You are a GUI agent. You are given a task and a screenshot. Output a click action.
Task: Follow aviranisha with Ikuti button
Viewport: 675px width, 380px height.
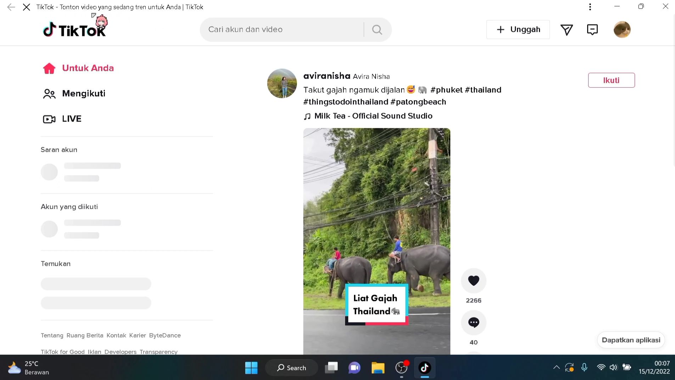pos(611,80)
